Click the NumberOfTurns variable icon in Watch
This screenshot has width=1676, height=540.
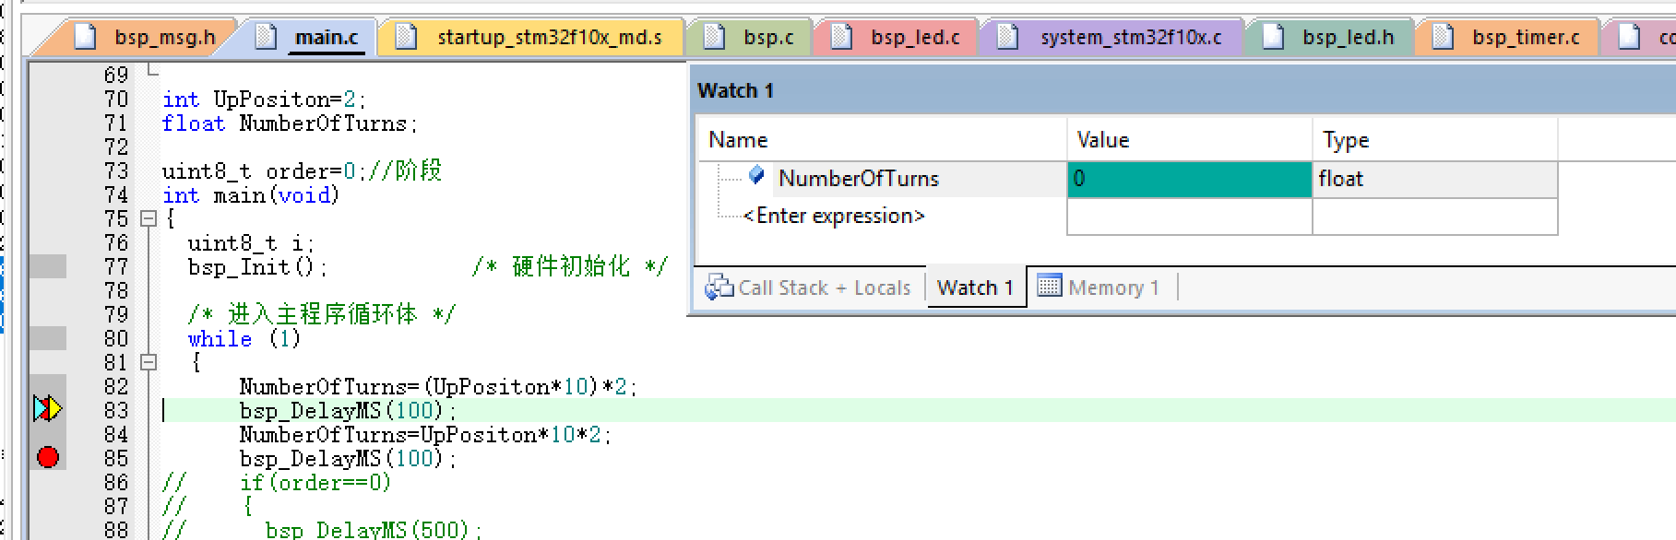point(757,174)
